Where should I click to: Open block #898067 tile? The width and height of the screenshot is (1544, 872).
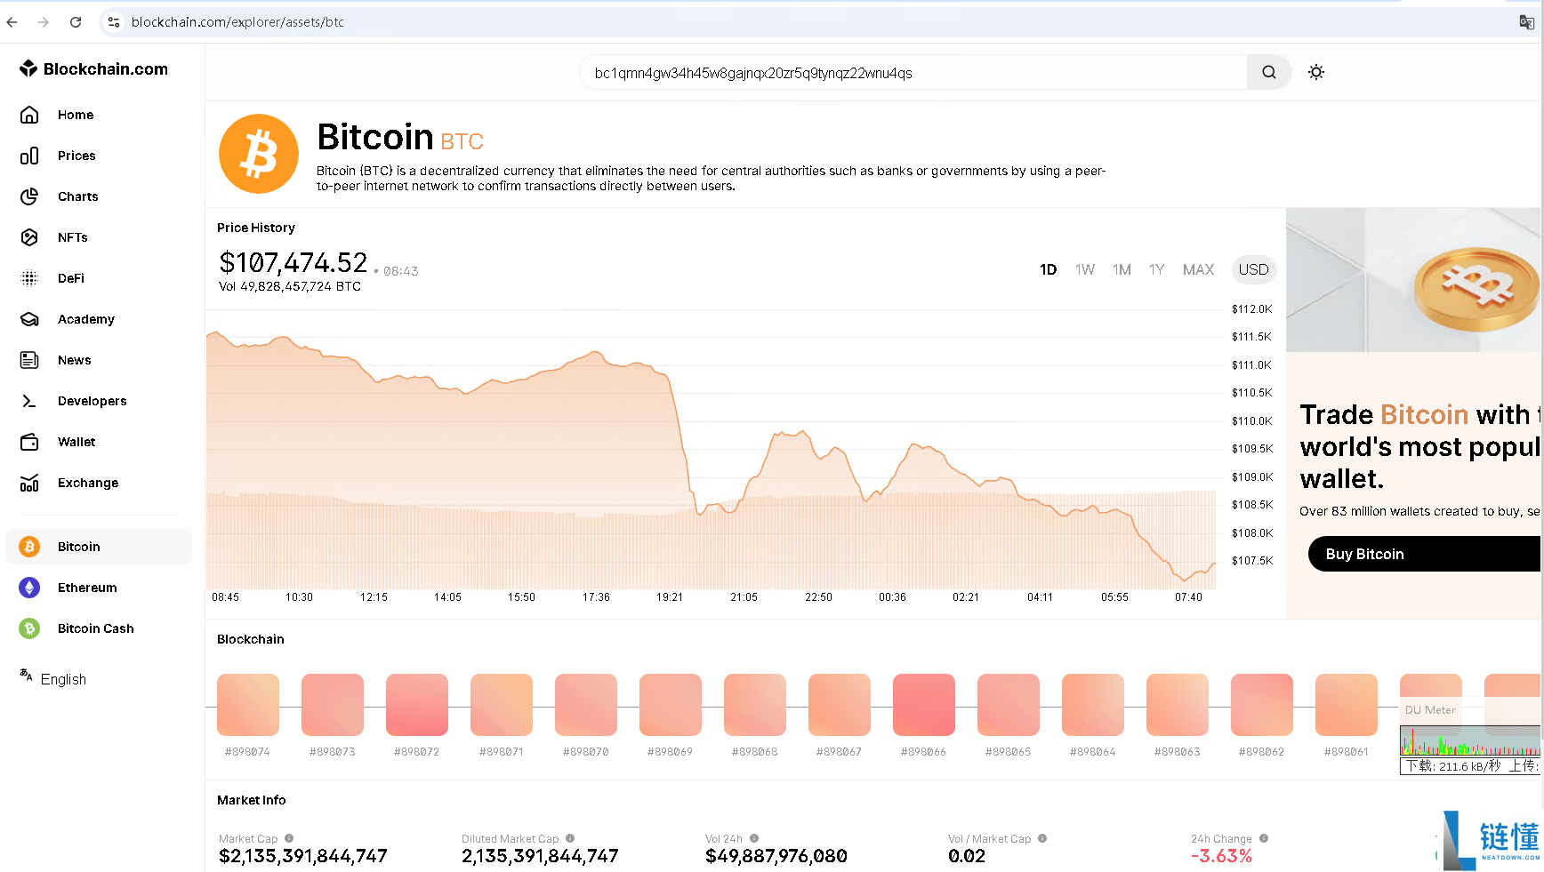tap(840, 705)
